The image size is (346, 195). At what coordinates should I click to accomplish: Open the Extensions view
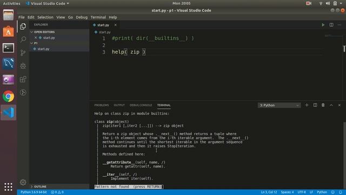(x=23, y=79)
